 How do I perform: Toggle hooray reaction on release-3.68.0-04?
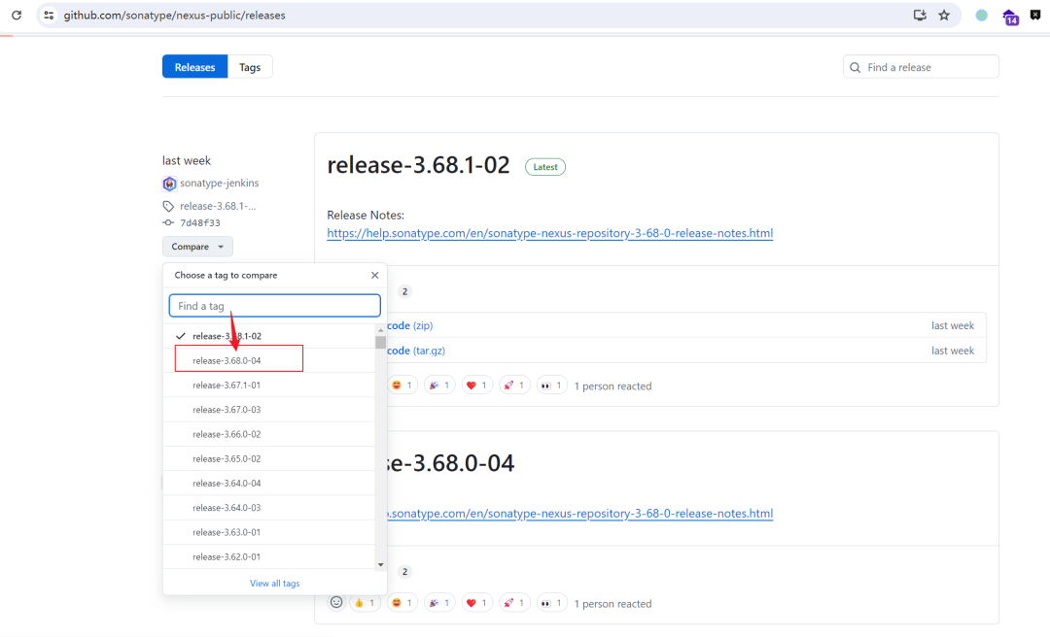[x=439, y=603]
